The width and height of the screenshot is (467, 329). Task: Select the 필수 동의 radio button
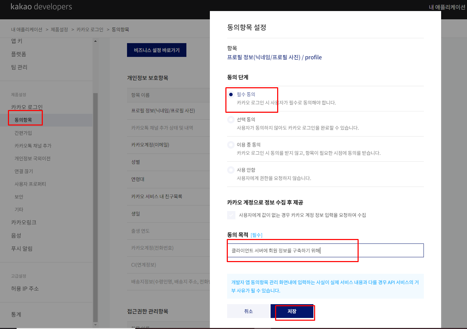tap(231, 94)
